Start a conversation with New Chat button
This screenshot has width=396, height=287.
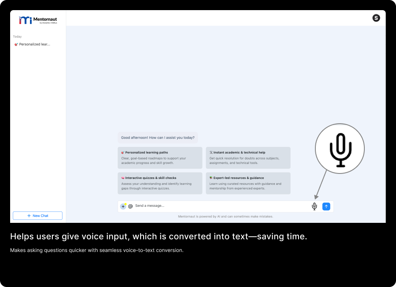tap(38, 216)
